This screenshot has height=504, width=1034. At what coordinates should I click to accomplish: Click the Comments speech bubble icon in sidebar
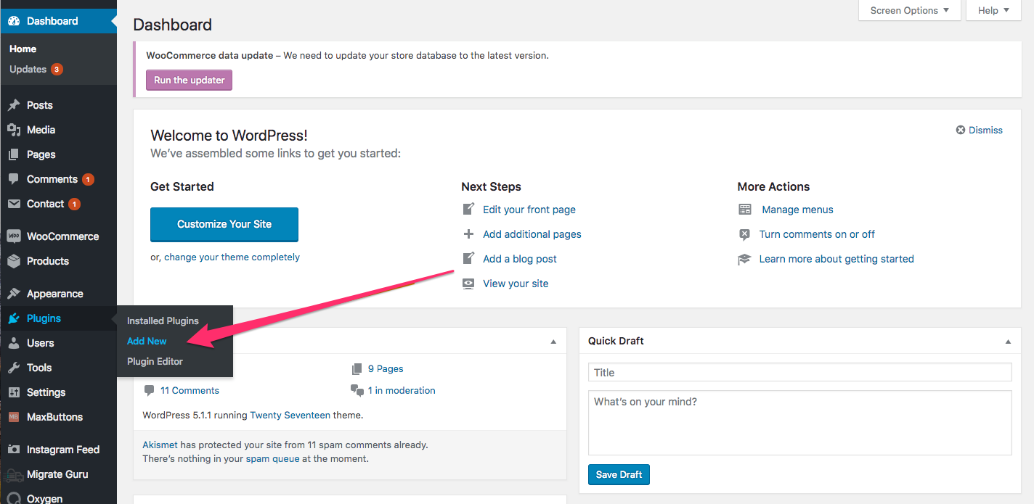pos(14,179)
